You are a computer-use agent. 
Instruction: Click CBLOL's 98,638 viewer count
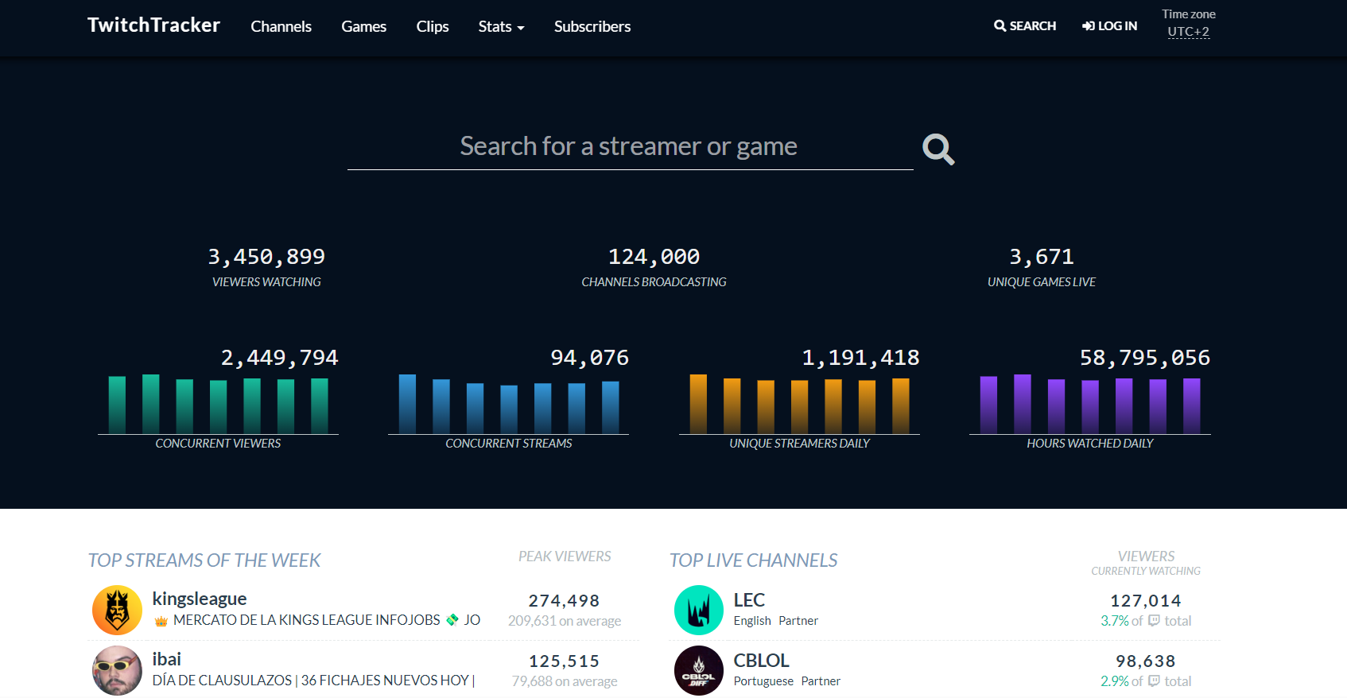click(x=1146, y=661)
